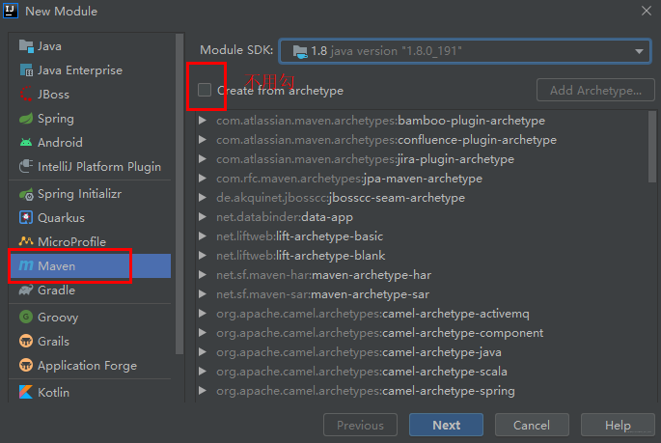Image resolution: width=661 pixels, height=443 pixels.
Task: Expand the camel-archetype-activemq node
Action: click(x=203, y=314)
